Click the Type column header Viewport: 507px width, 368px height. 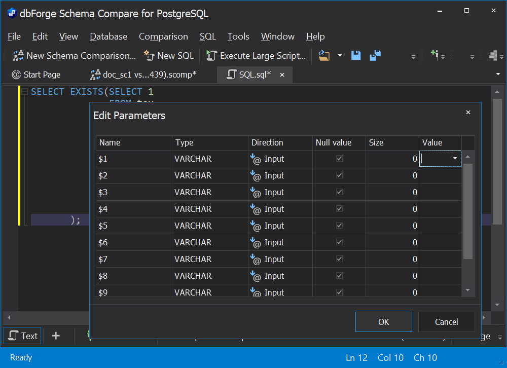pyautogui.click(x=210, y=142)
